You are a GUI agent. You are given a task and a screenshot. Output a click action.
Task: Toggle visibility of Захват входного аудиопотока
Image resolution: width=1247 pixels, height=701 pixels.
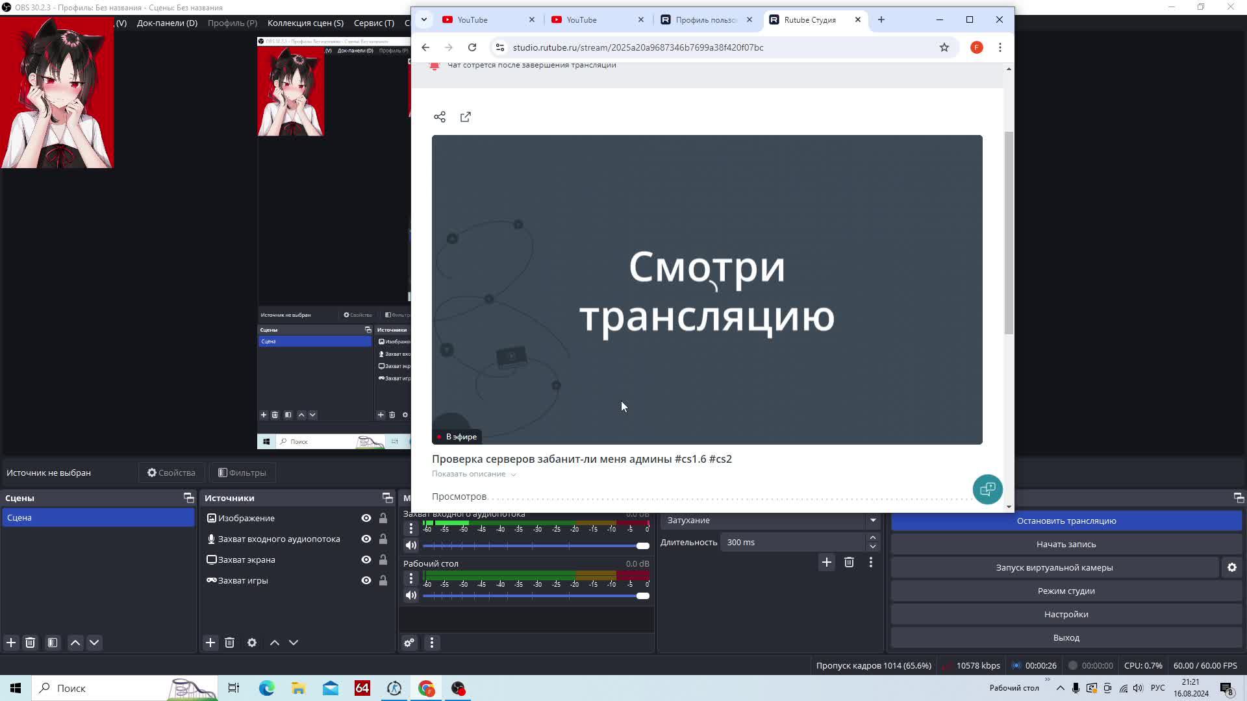366,539
